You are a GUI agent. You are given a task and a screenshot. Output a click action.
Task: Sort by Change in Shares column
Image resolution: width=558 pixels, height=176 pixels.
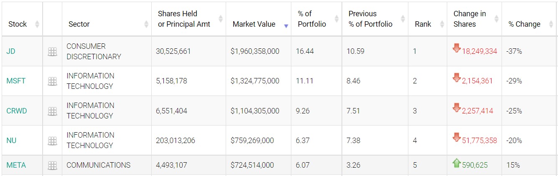[x=469, y=19]
